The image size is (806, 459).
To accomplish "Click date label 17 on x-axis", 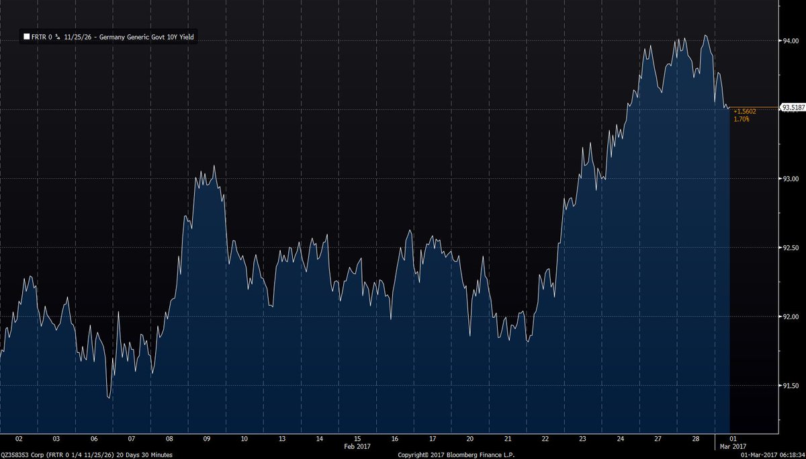I will [433, 438].
